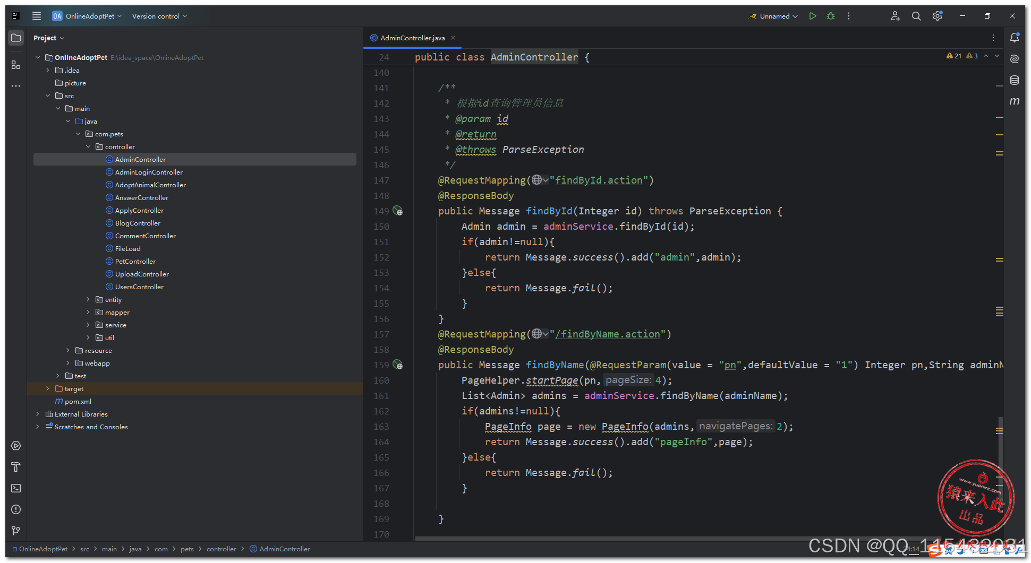
Task: Expand the entity package
Action: point(88,299)
